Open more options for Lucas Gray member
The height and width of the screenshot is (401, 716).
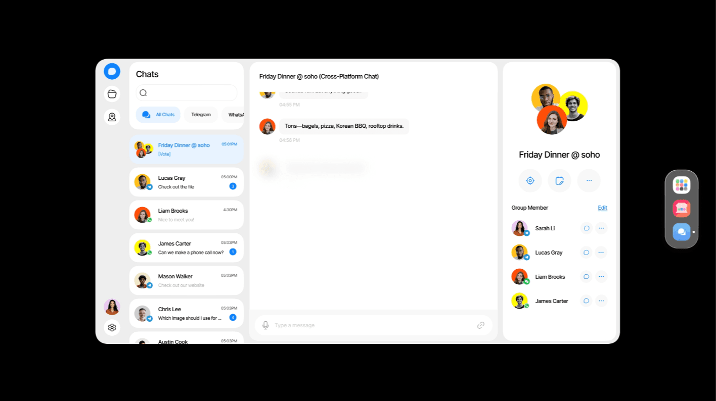pyautogui.click(x=601, y=253)
